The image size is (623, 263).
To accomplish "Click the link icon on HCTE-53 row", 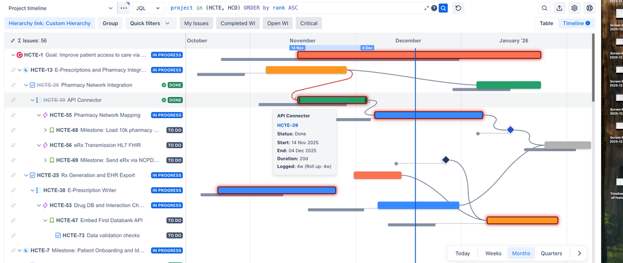I will tap(13, 206).
